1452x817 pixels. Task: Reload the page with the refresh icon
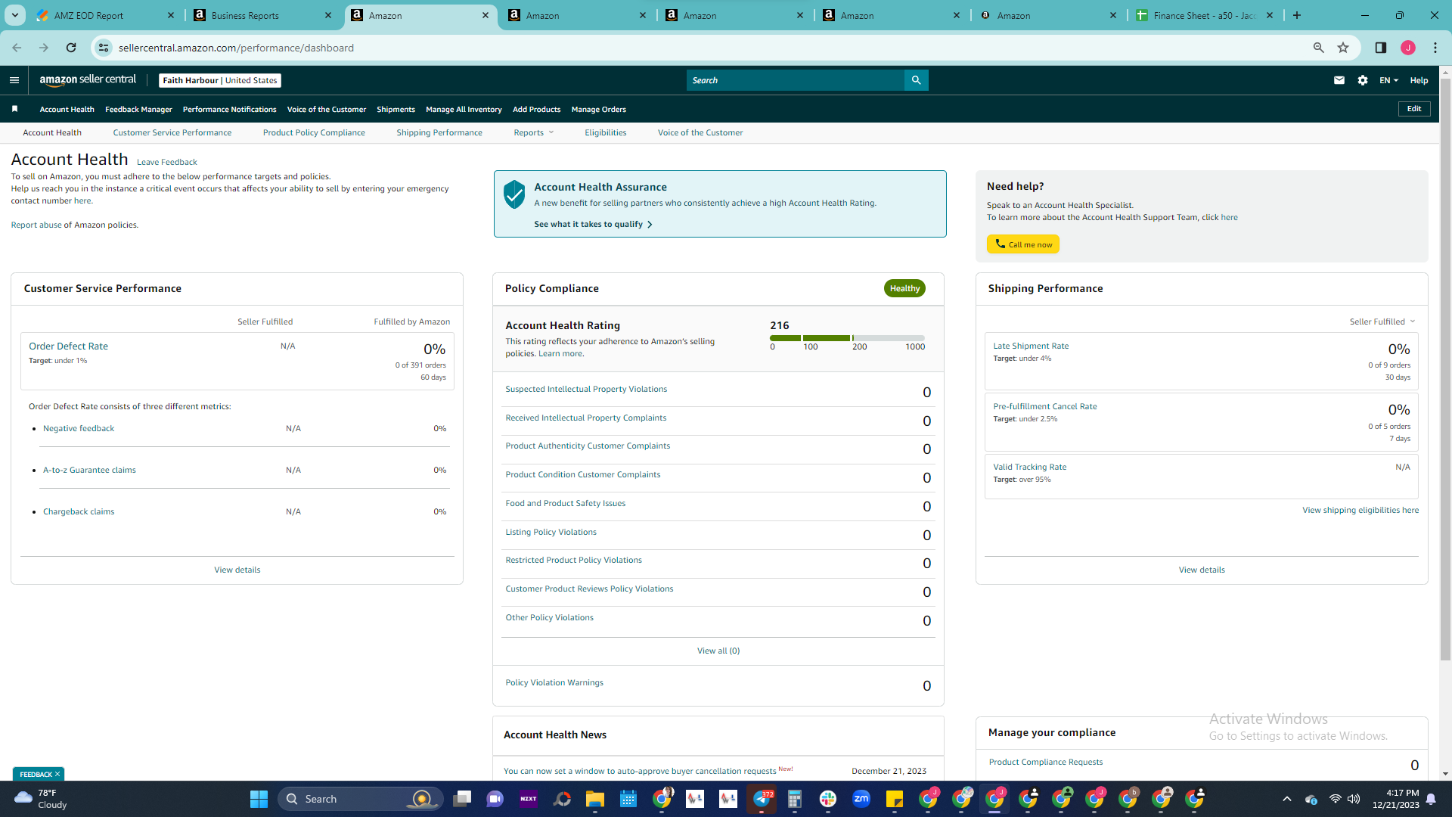coord(71,48)
